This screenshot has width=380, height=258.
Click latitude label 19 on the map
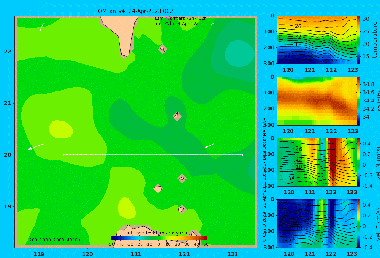coord(8,206)
